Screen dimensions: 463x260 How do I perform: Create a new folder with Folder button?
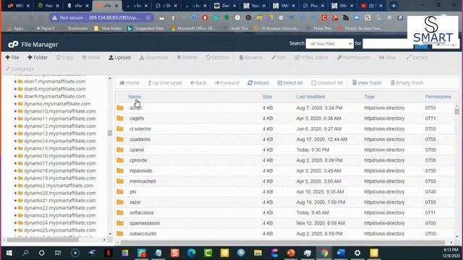pyautogui.click(x=38, y=58)
